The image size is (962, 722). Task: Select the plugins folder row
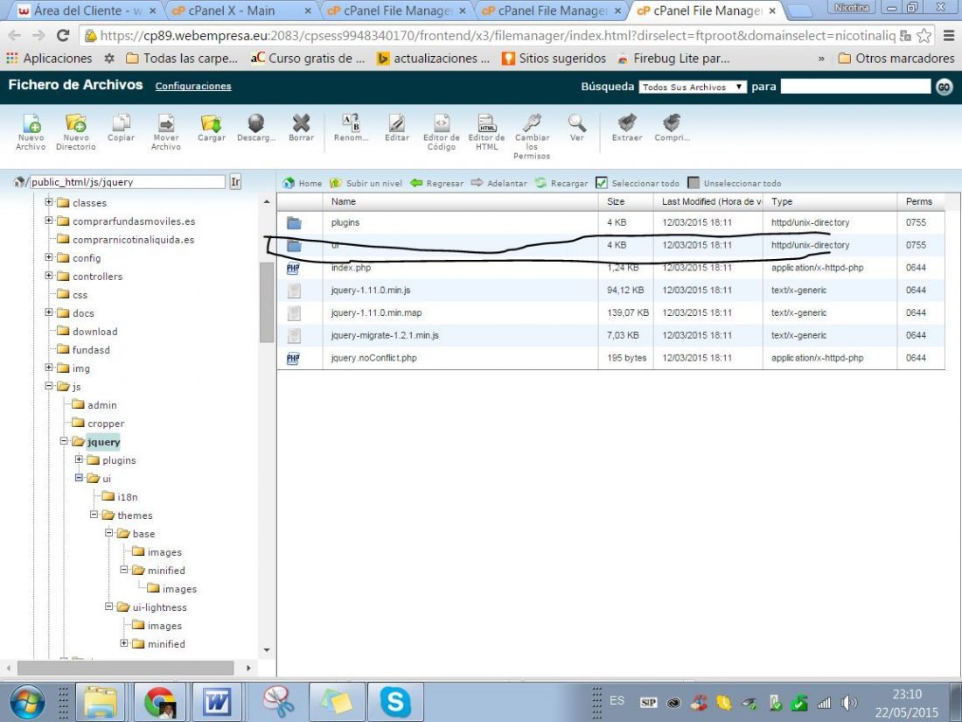(610, 222)
